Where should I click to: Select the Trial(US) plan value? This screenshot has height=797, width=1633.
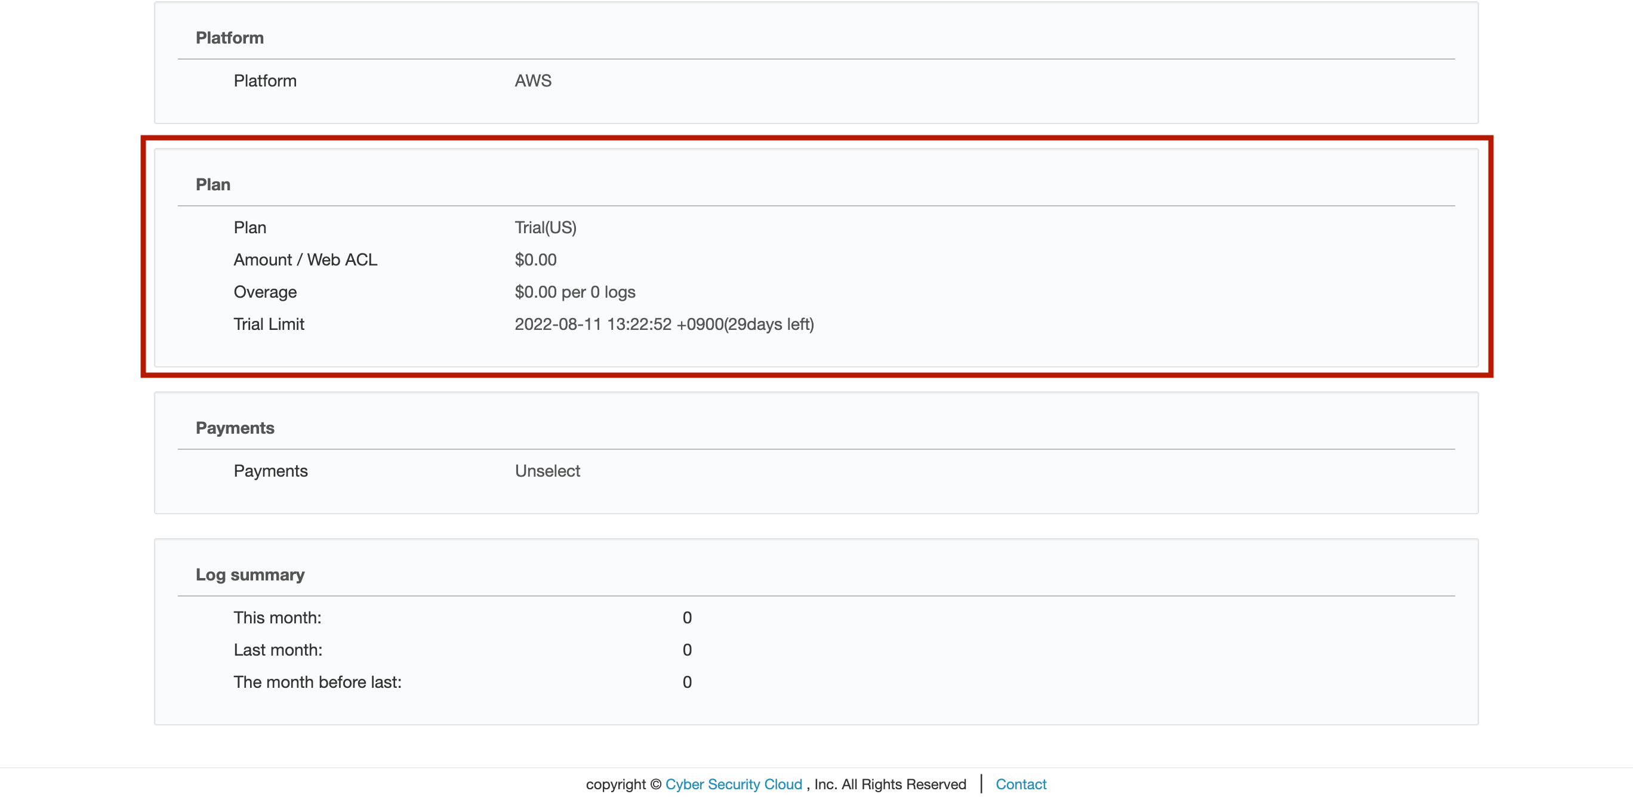click(x=545, y=227)
